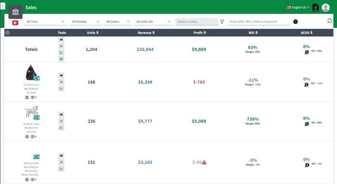Click the $3,162 revenue value
Viewport: 337px width, 184px height.
[x=145, y=162]
